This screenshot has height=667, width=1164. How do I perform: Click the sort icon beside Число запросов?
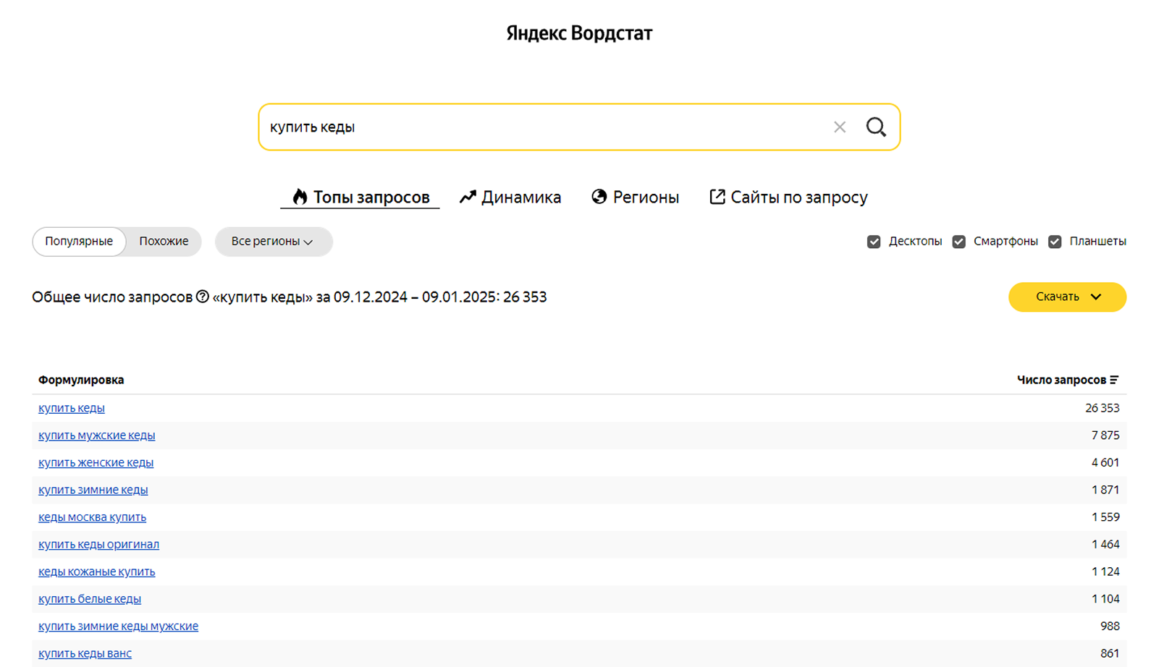1114,380
